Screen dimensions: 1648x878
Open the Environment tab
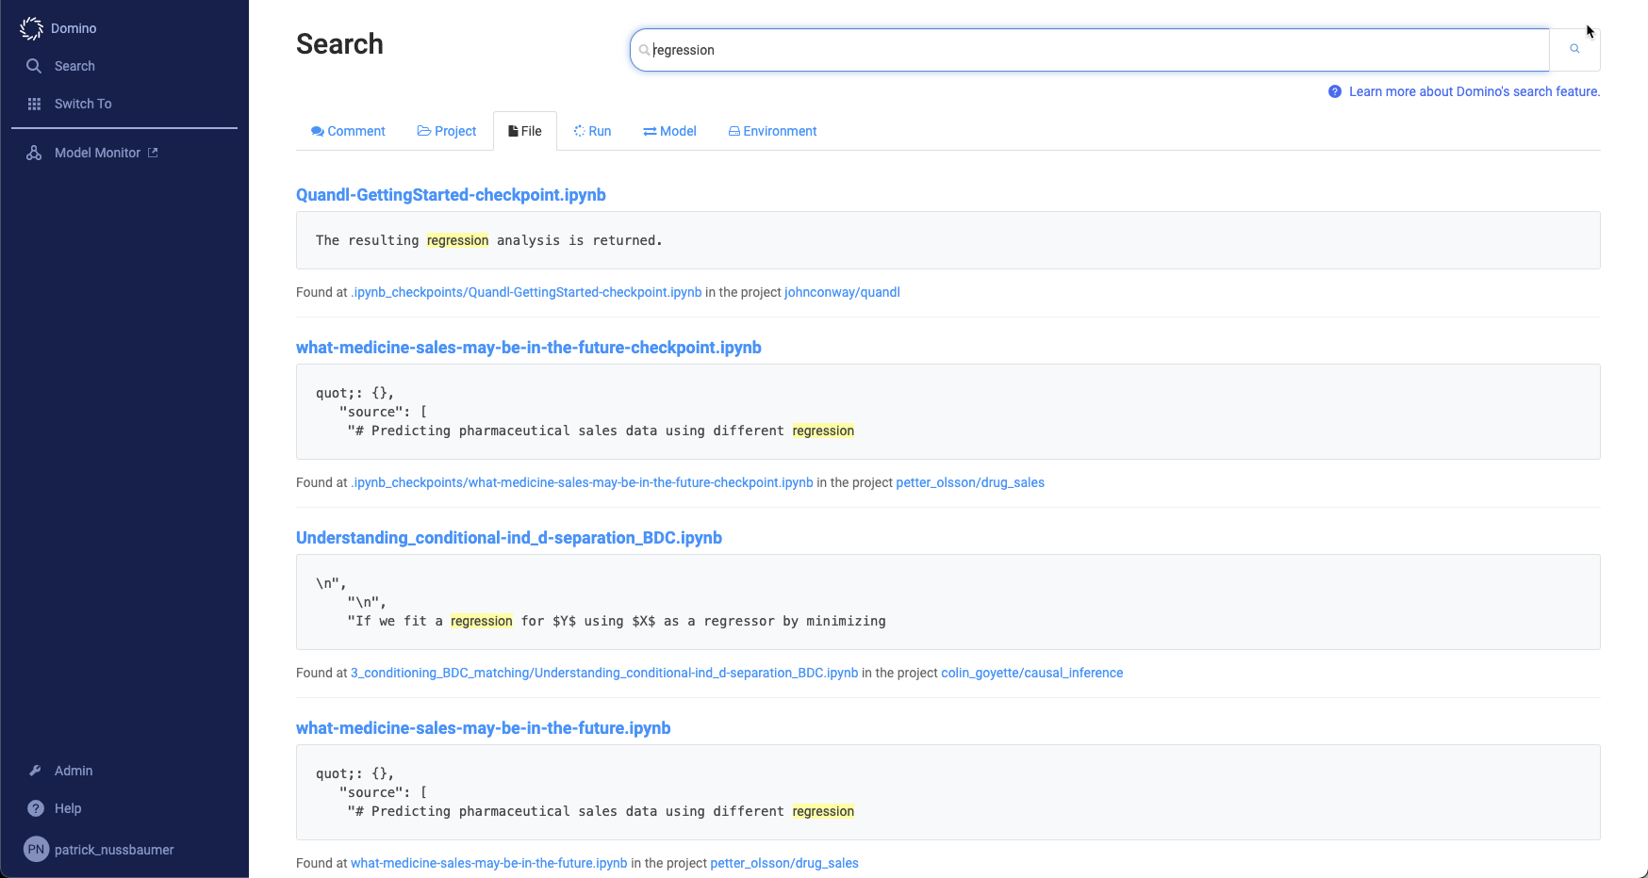[x=772, y=131]
